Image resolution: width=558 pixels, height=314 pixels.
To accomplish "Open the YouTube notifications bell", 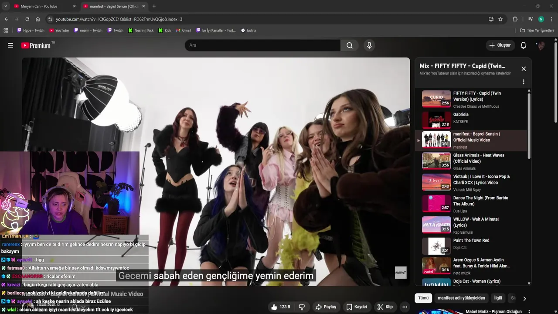I will 524,45.
